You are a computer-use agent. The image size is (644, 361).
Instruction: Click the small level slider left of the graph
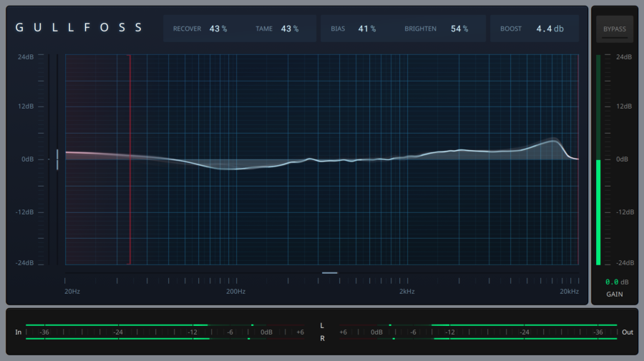[x=57, y=159]
